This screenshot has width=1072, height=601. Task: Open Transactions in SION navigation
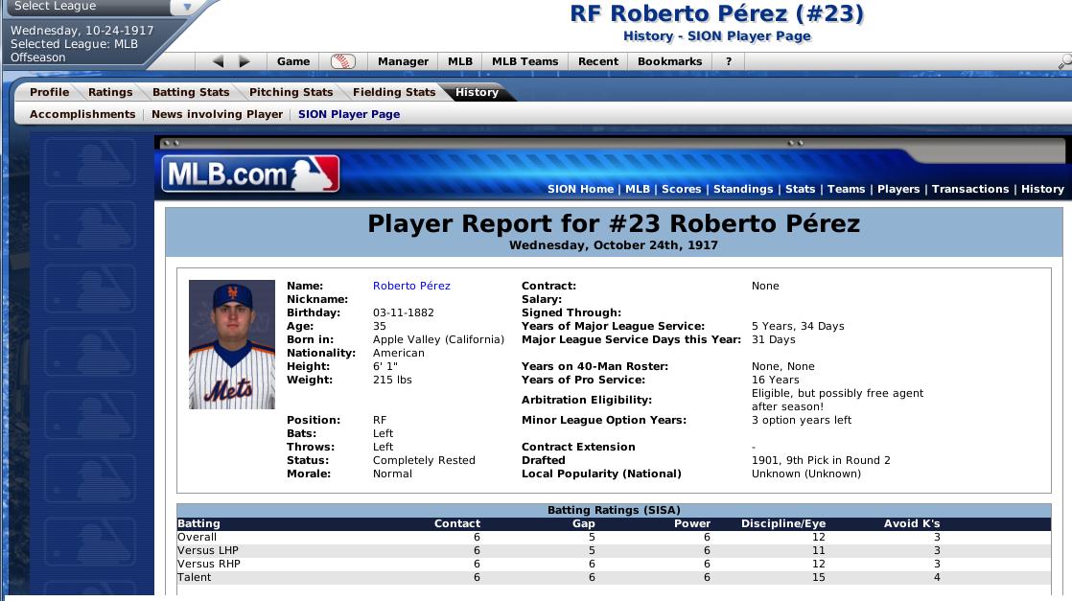point(969,189)
